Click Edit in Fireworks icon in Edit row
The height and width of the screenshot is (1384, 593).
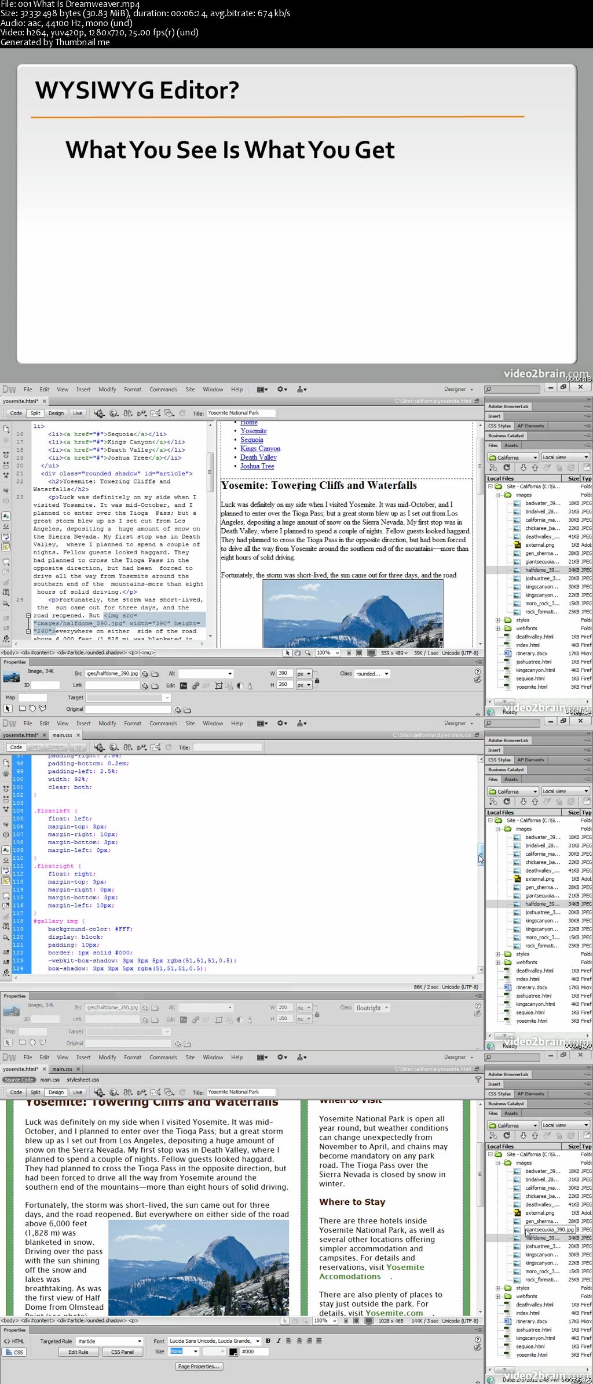pos(184,685)
